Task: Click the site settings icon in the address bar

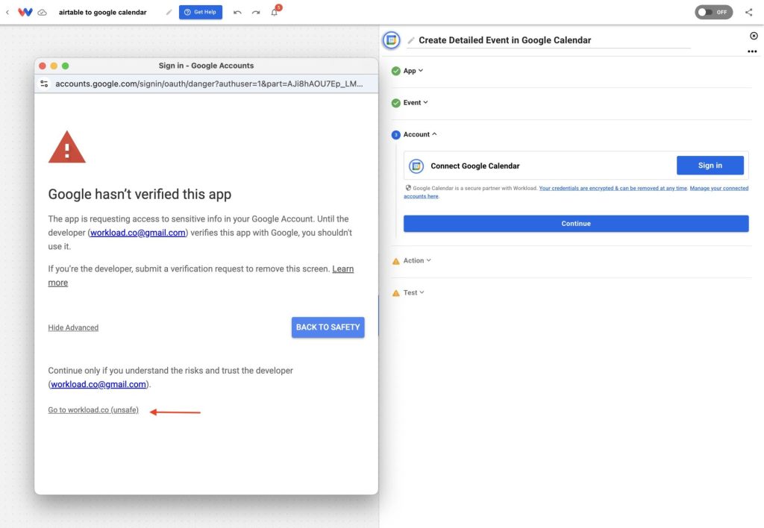Action: pos(44,84)
